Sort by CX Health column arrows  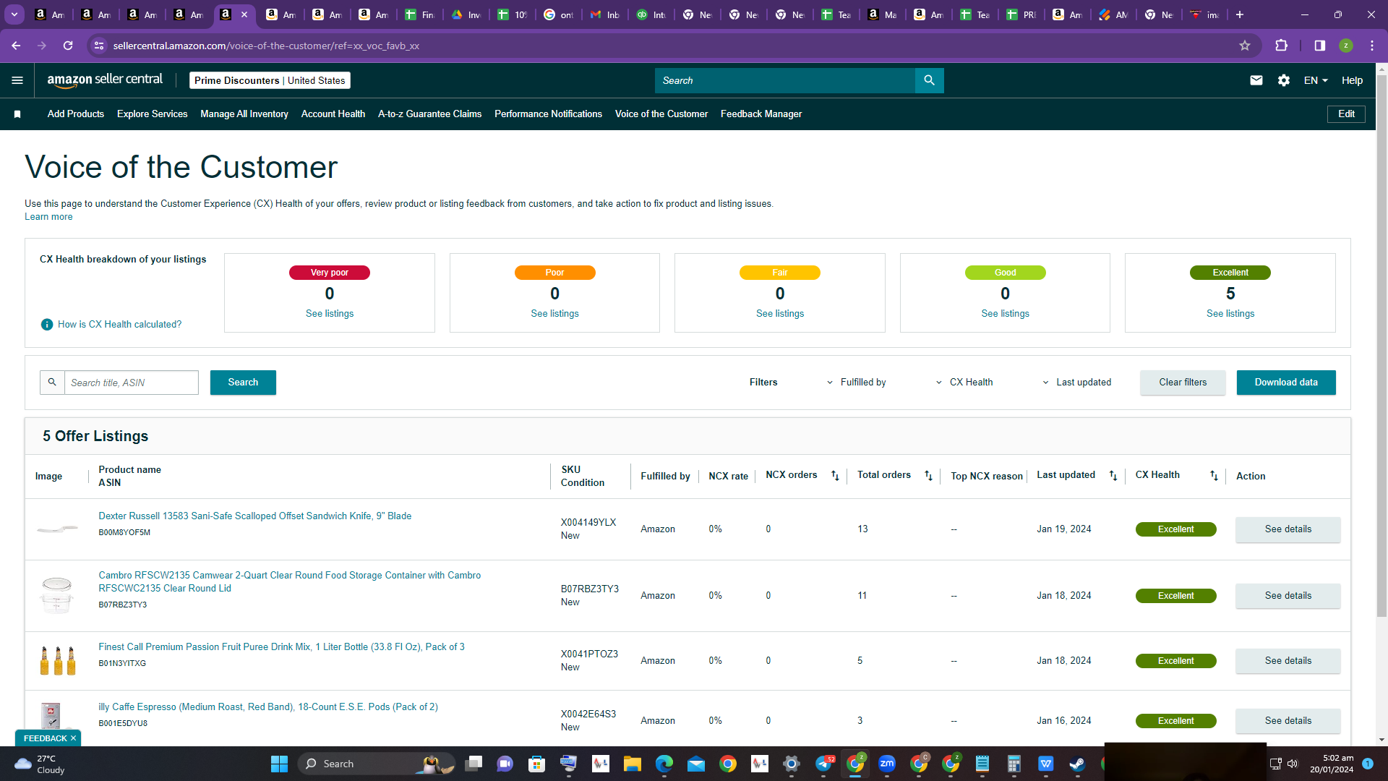(1214, 476)
